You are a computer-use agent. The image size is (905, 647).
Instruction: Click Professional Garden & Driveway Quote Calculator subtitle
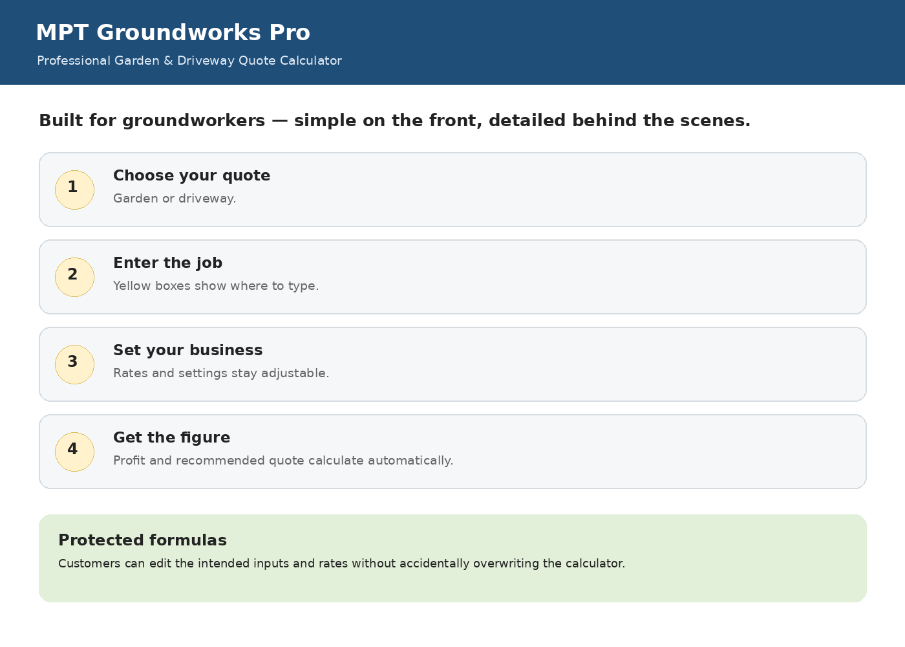click(x=189, y=61)
